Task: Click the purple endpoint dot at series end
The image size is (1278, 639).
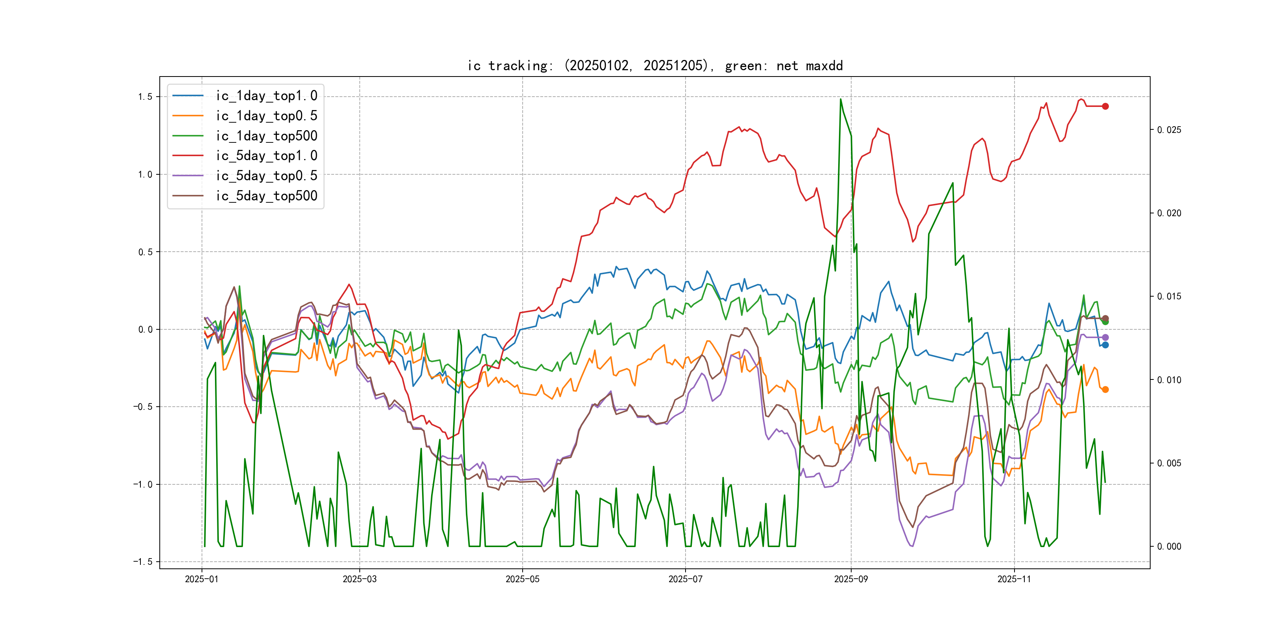Action: 1105,337
